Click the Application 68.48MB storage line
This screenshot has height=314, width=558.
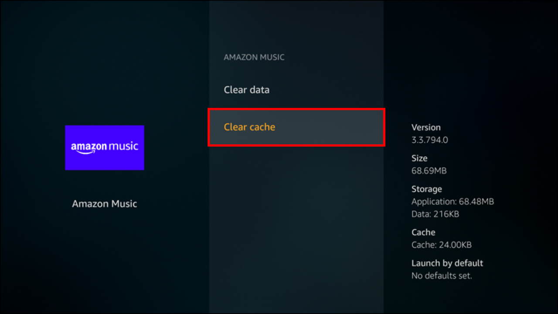point(453,201)
